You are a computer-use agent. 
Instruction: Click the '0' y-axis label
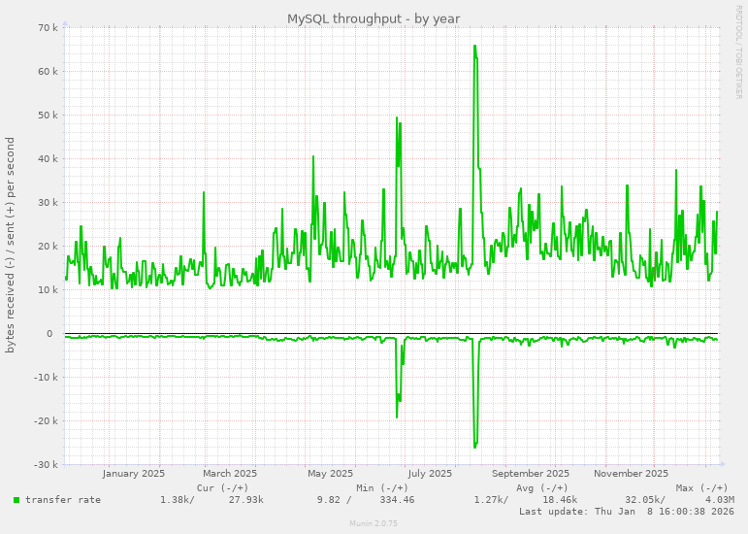tap(49, 334)
